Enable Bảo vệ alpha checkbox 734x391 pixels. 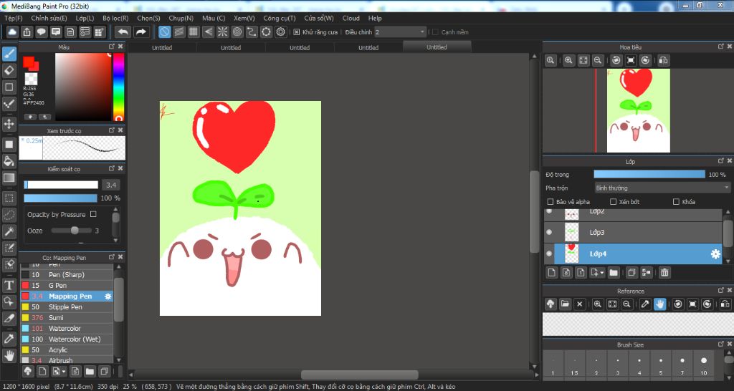point(550,201)
